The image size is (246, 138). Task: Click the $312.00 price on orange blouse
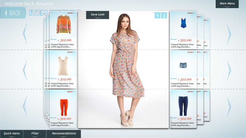65,40
